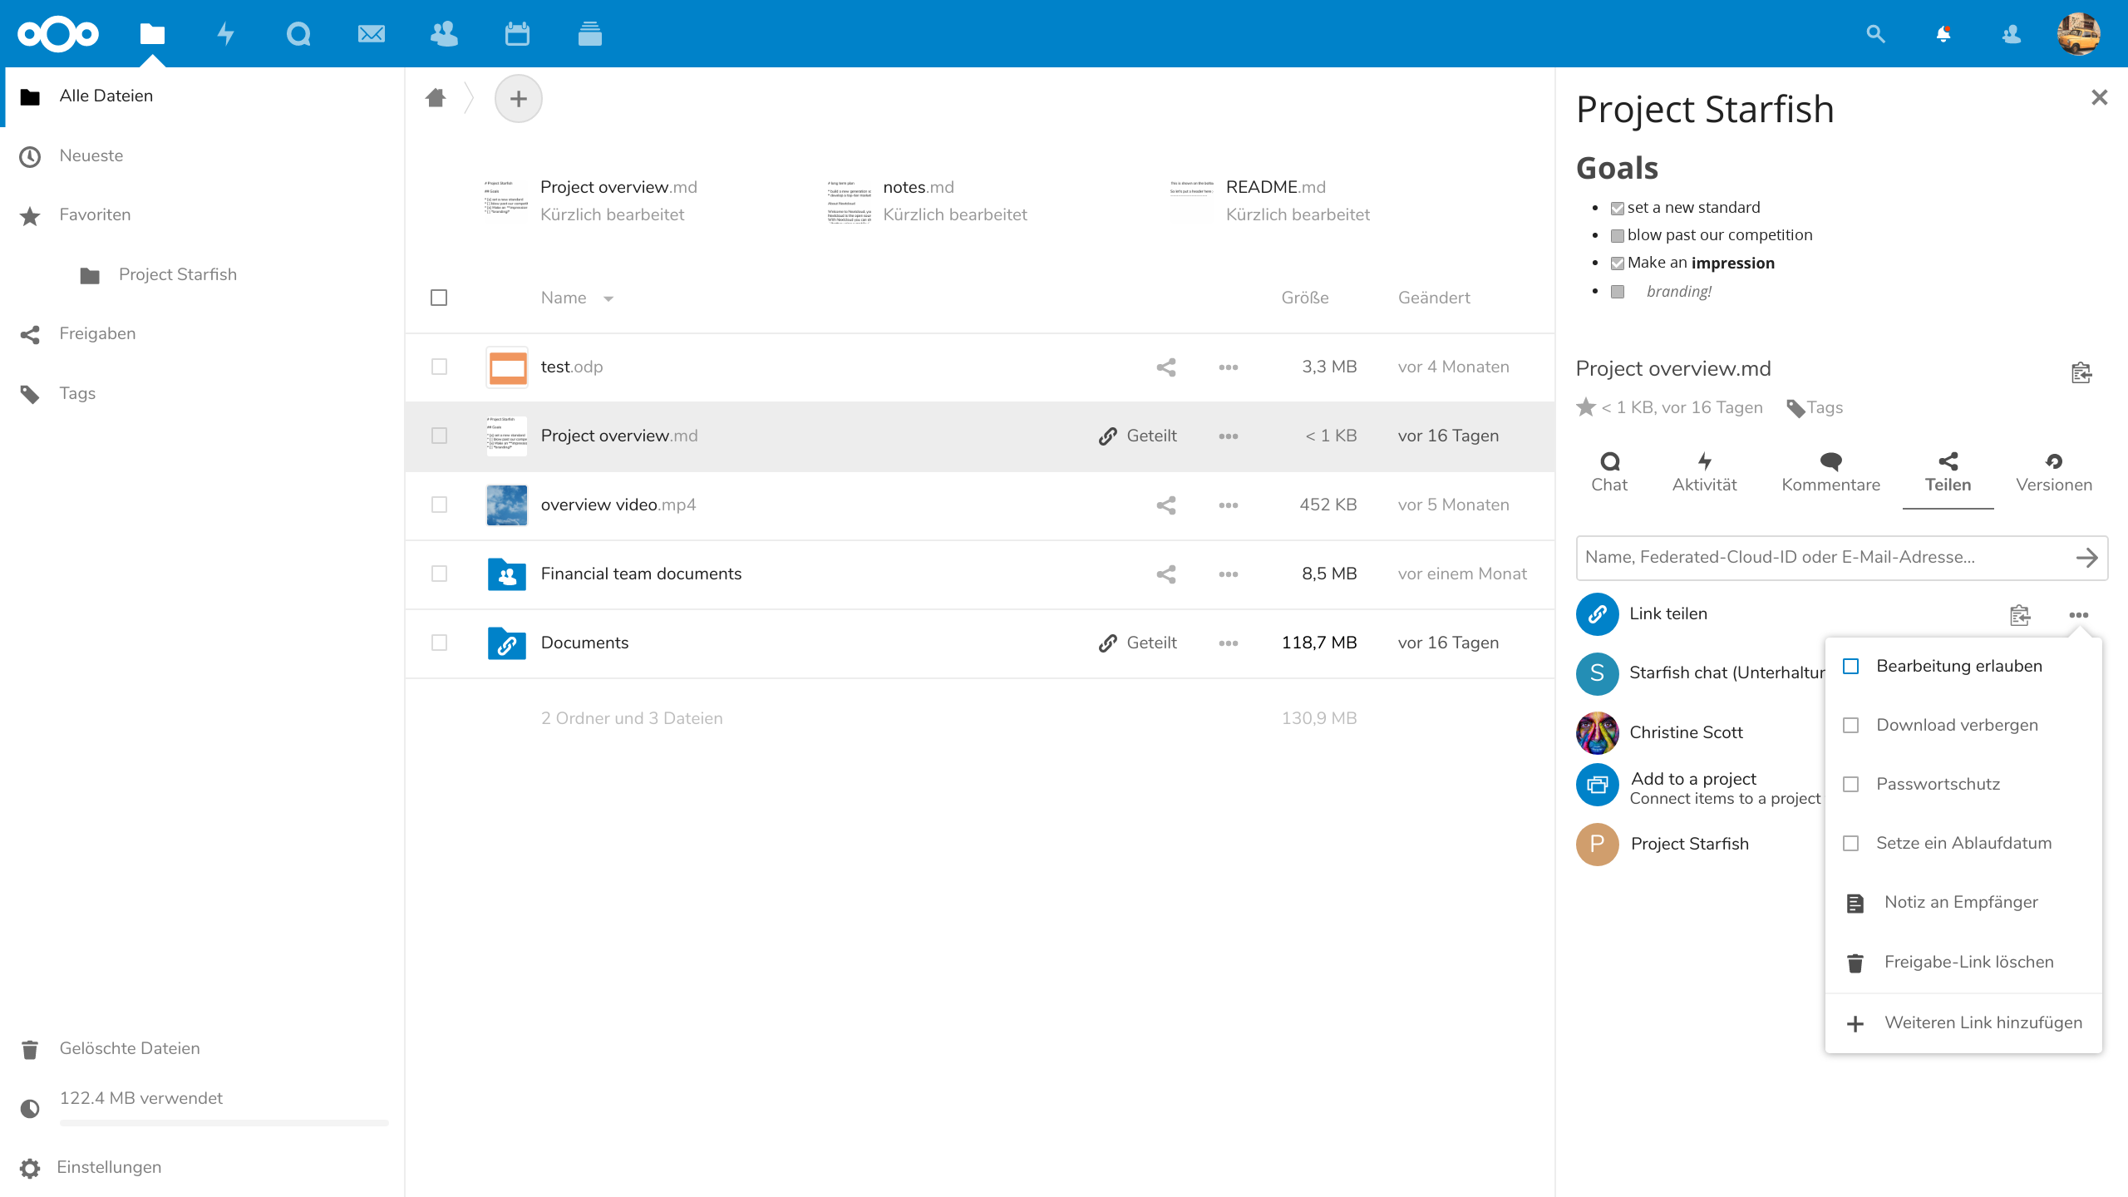Check the Passwortschutz option

1851,784
